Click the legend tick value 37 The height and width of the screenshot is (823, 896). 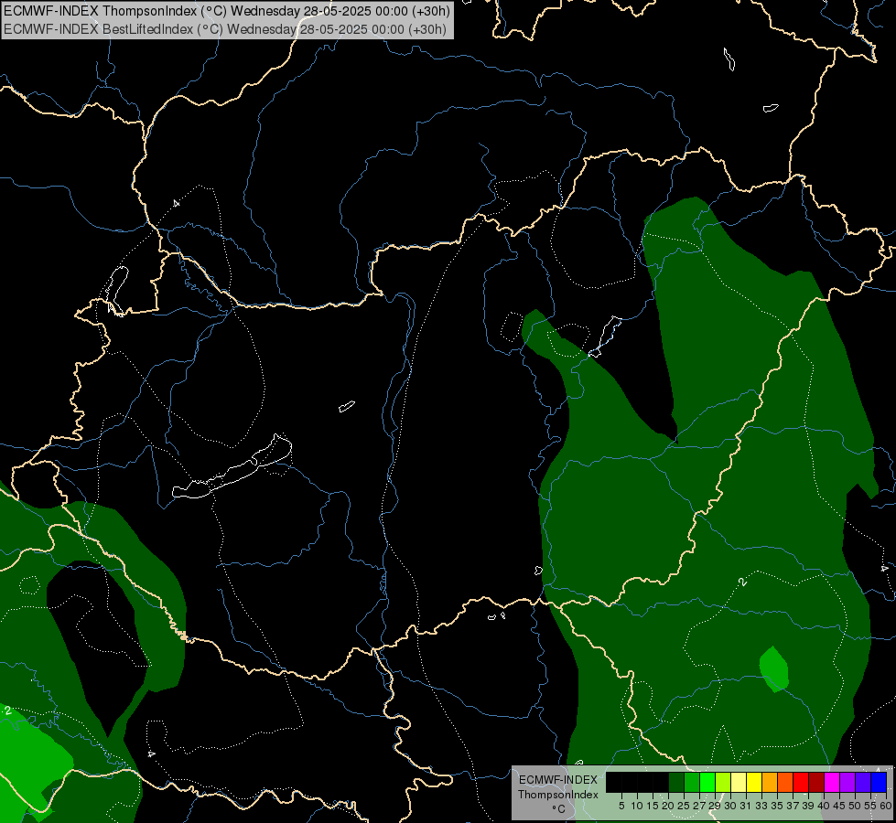793,806
